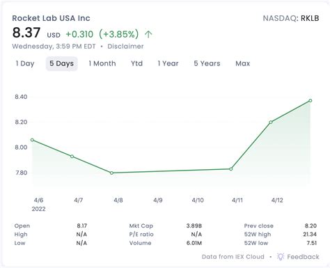Click the Feedback lightbulb icon
Viewport: 330px width, 268px height.
pyautogui.click(x=281, y=256)
